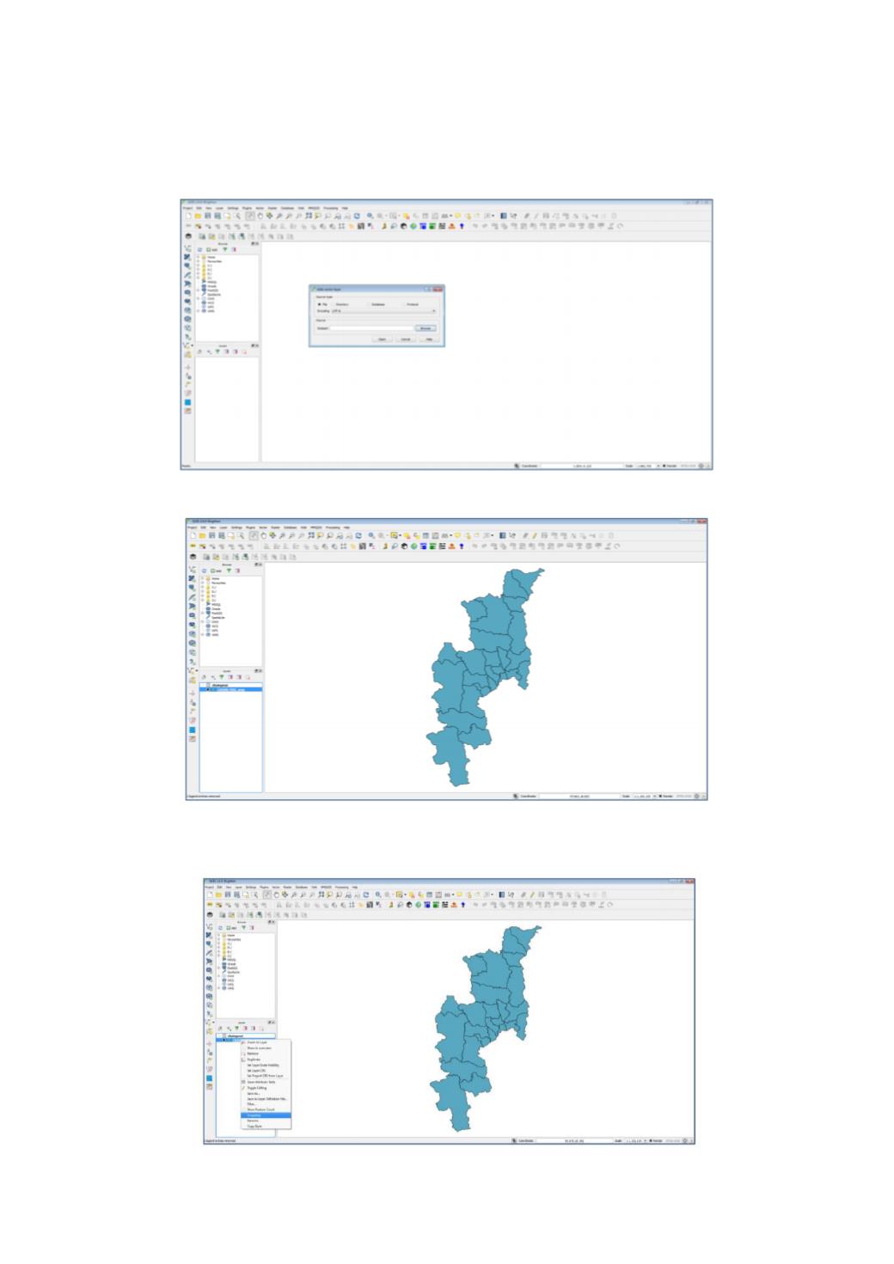
Task: Select PostGIS item in top window Browser tree
Action: [x=212, y=290]
